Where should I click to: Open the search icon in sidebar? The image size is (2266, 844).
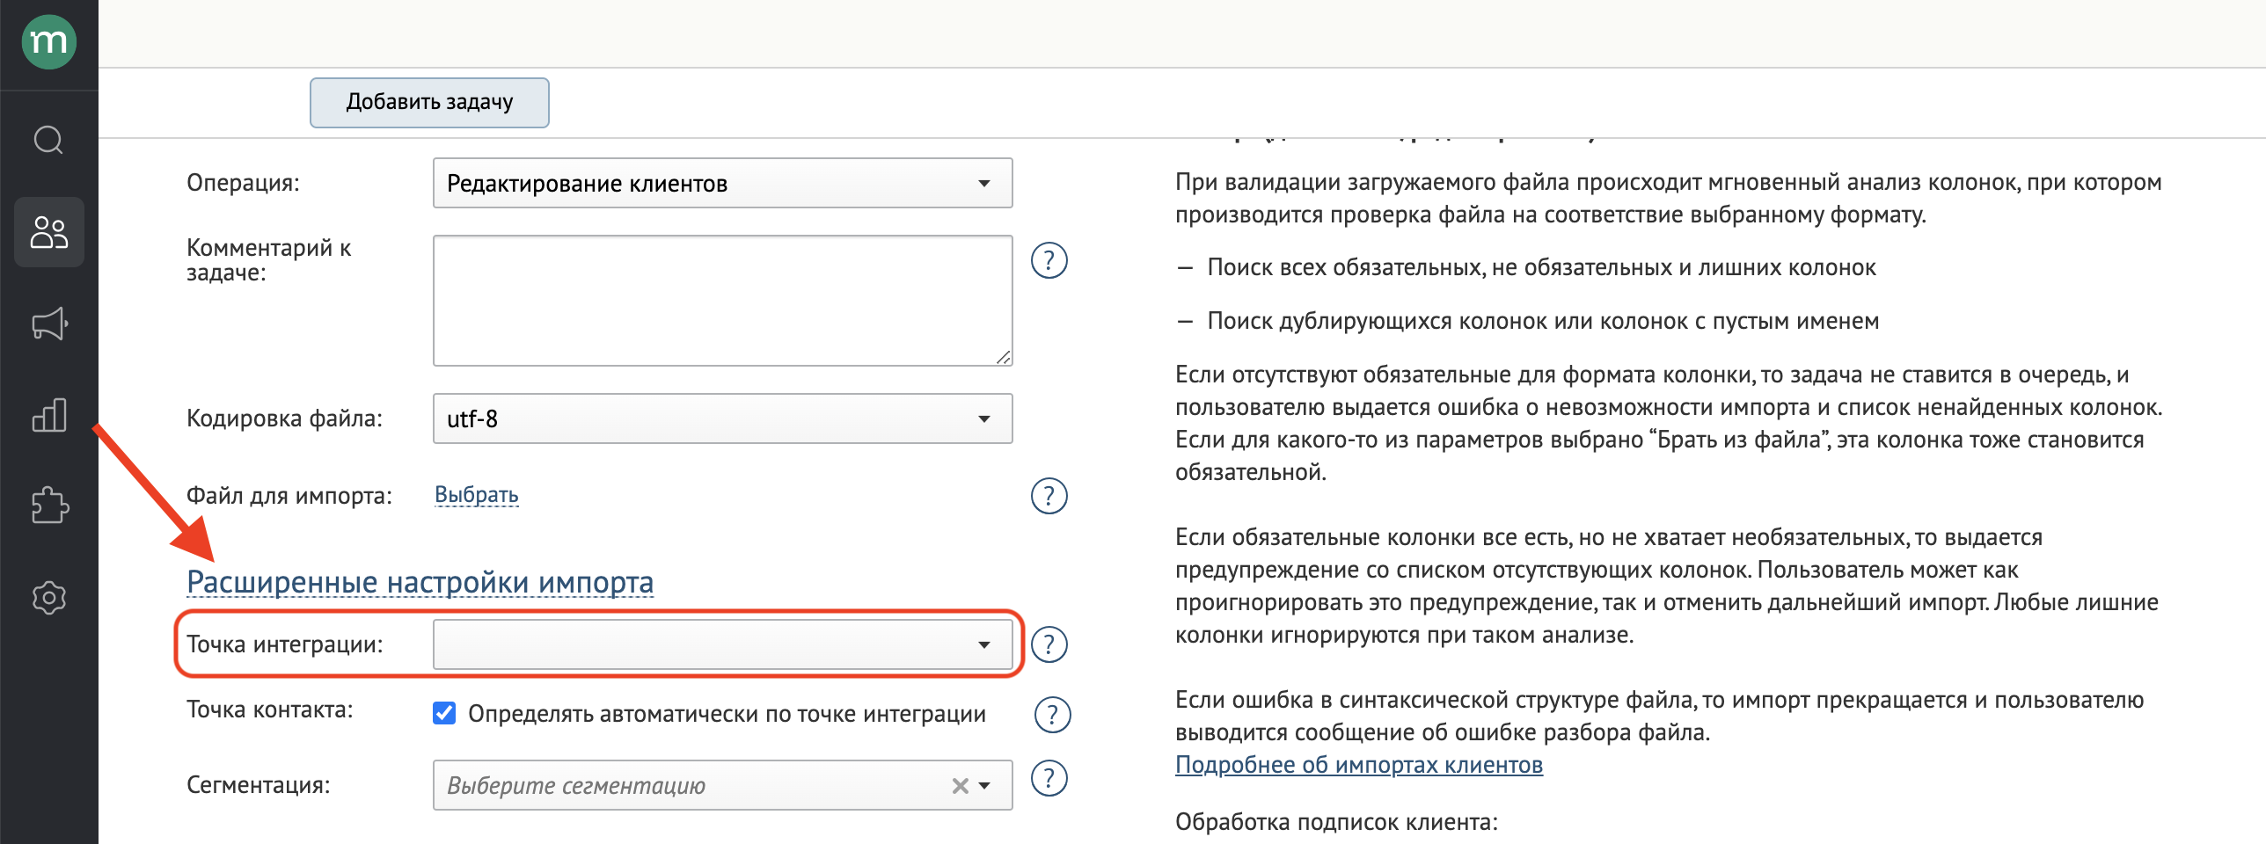[x=49, y=139]
